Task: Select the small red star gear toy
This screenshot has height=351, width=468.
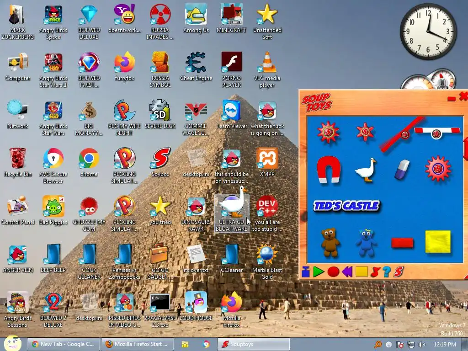Action: click(x=365, y=131)
